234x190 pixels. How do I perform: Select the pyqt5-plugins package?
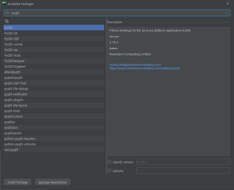54,100
